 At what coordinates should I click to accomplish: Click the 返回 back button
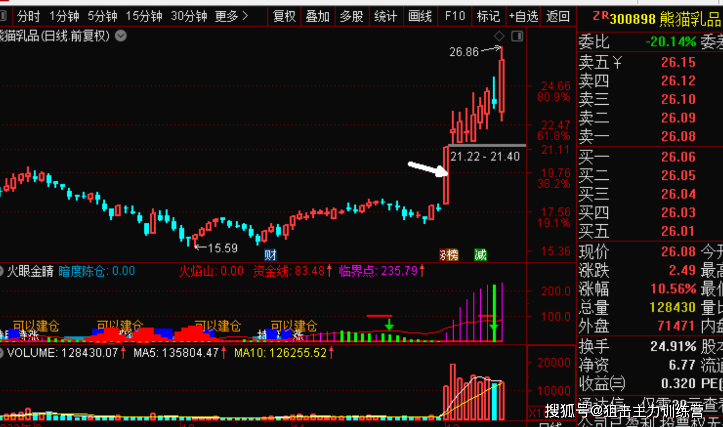pyautogui.click(x=558, y=16)
